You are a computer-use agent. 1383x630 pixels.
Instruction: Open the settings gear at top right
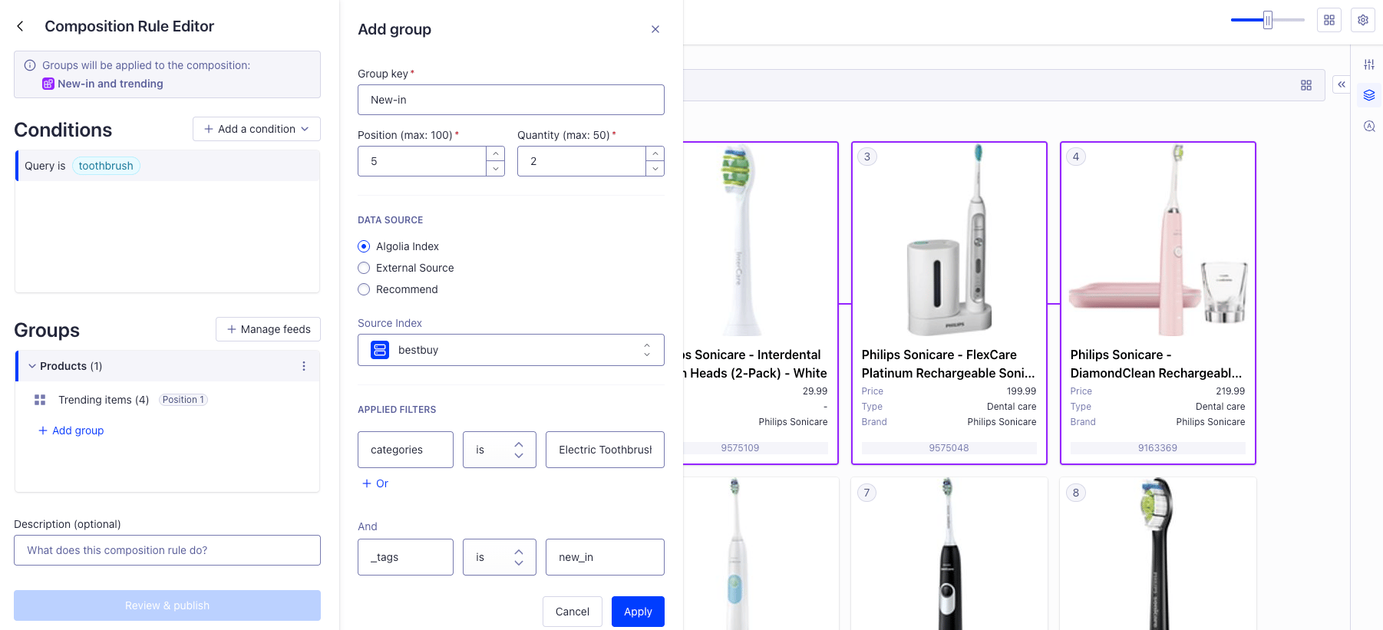(x=1363, y=20)
